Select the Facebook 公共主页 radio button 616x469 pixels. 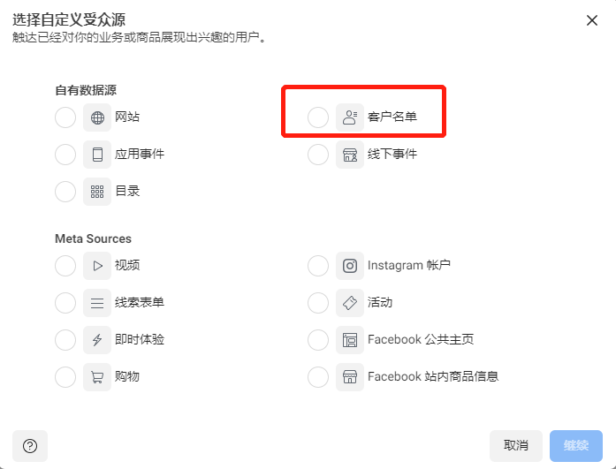318,340
